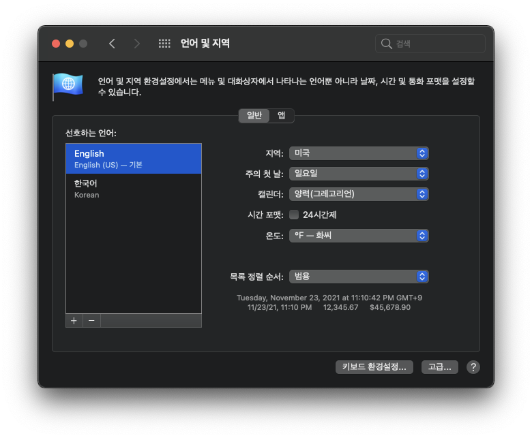This screenshot has height=438, width=532.
Task: Click the 고급... button
Action: click(440, 367)
